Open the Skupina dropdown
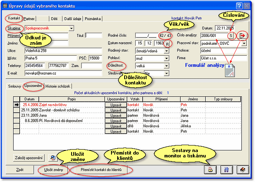Screen dimensions: 255x182 [x=71, y=28]
